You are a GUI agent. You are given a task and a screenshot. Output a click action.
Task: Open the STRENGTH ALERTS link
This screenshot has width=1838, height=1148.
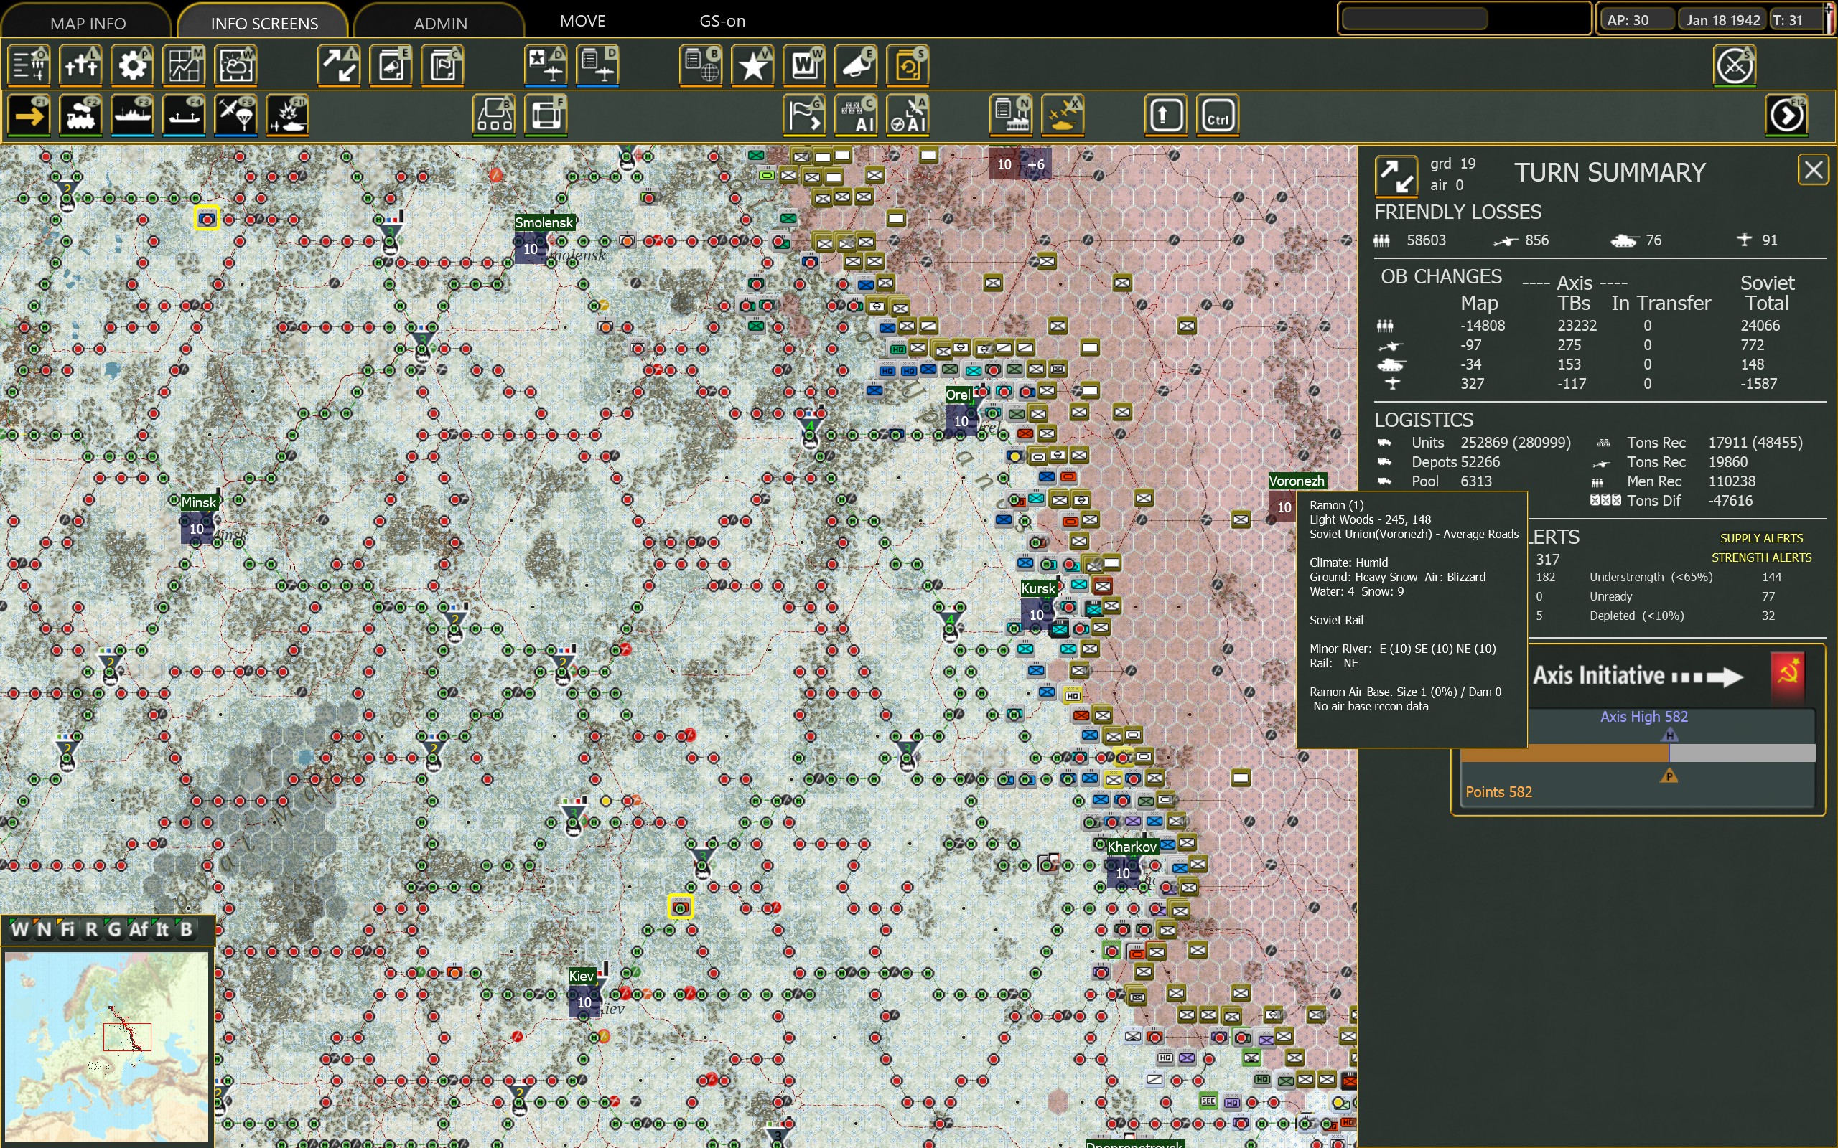point(1760,557)
